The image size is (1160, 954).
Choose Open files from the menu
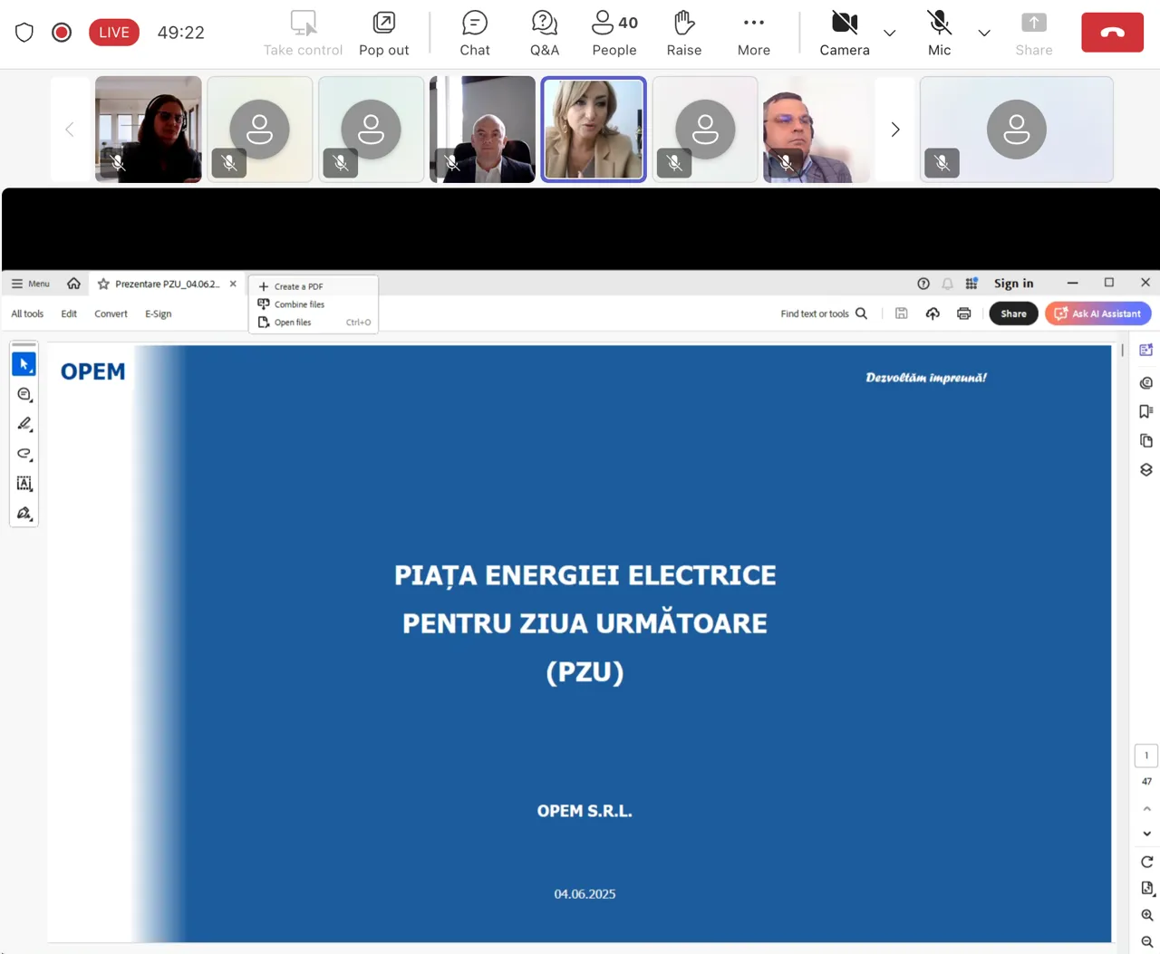click(x=314, y=323)
